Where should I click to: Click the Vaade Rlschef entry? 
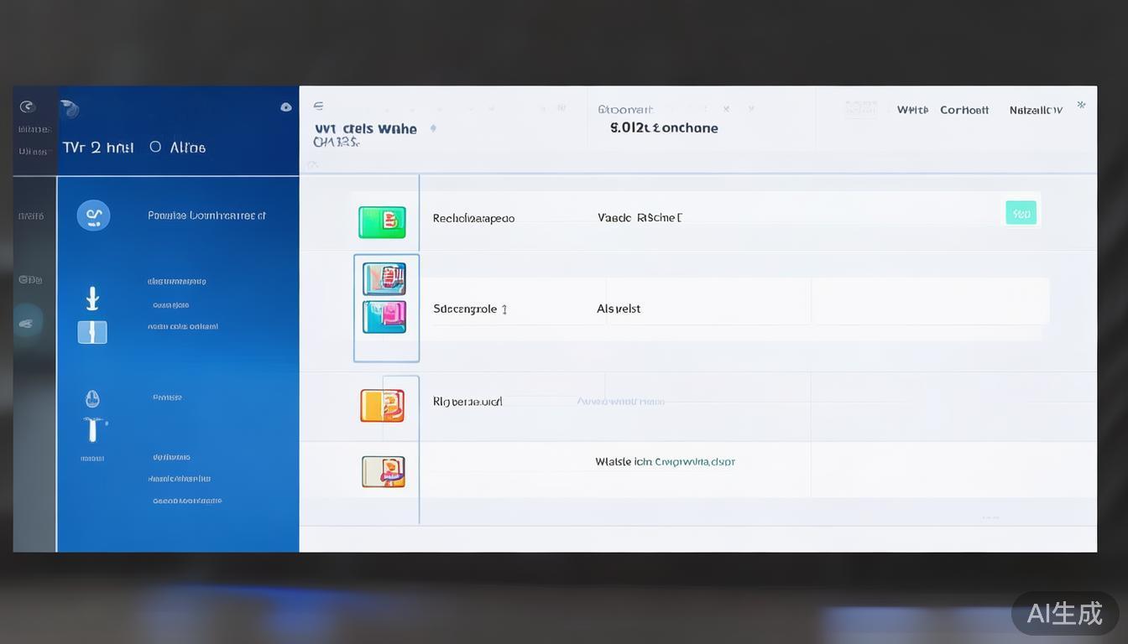click(x=640, y=217)
